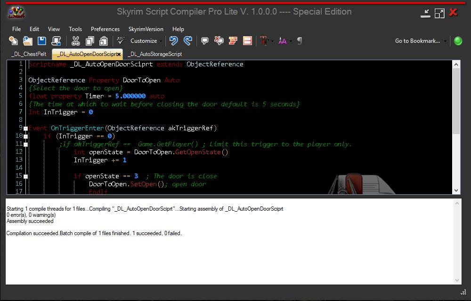Click the Copy icon in the toolbar

tap(89, 41)
